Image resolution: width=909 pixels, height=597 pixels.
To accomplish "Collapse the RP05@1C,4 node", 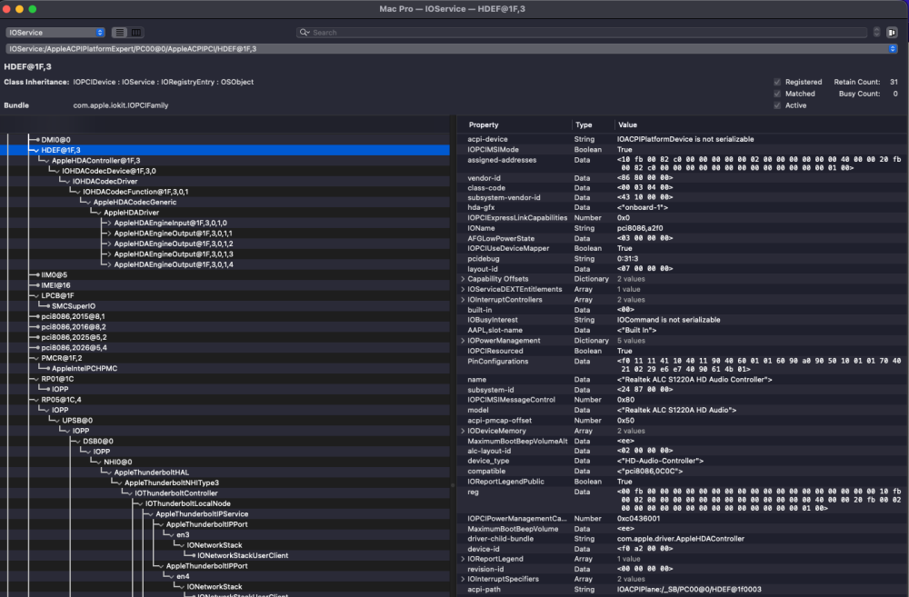I will pyautogui.click(x=36, y=400).
